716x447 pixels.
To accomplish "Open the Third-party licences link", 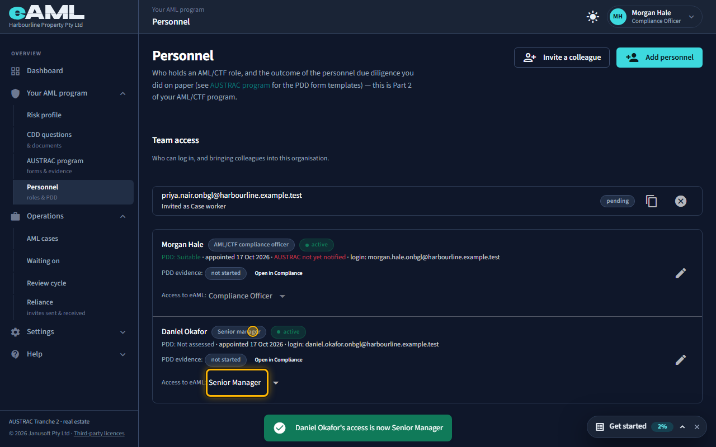I will (99, 434).
